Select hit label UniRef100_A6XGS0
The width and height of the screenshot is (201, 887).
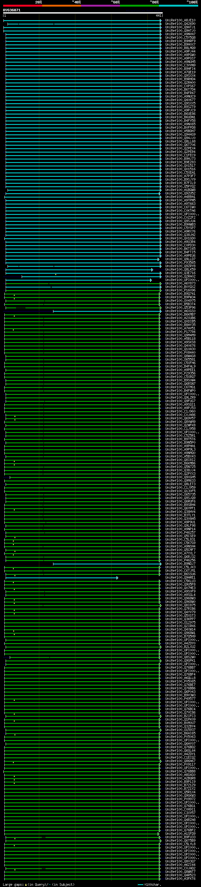pyautogui.click(x=180, y=311)
